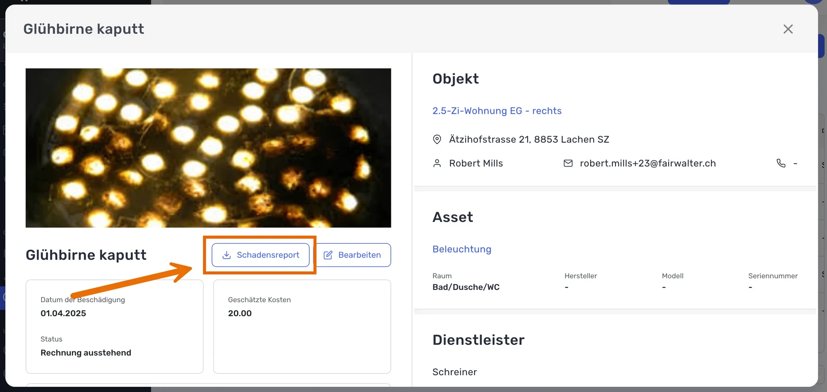Image resolution: width=827 pixels, height=392 pixels.
Task: Click the Dienstleister section heading
Action: [479, 340]
